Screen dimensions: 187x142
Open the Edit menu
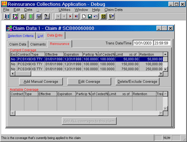pyautogui.click(x=17, y=10)
